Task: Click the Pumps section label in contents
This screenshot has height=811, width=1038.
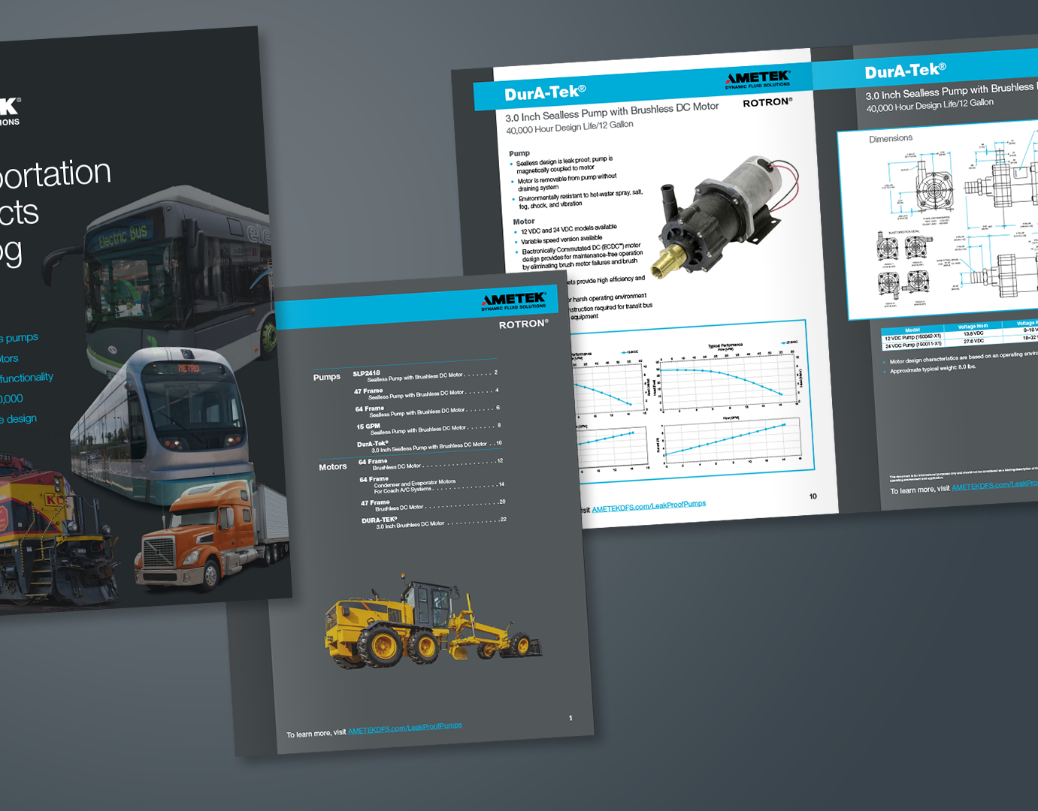Action: click(327, 377)
